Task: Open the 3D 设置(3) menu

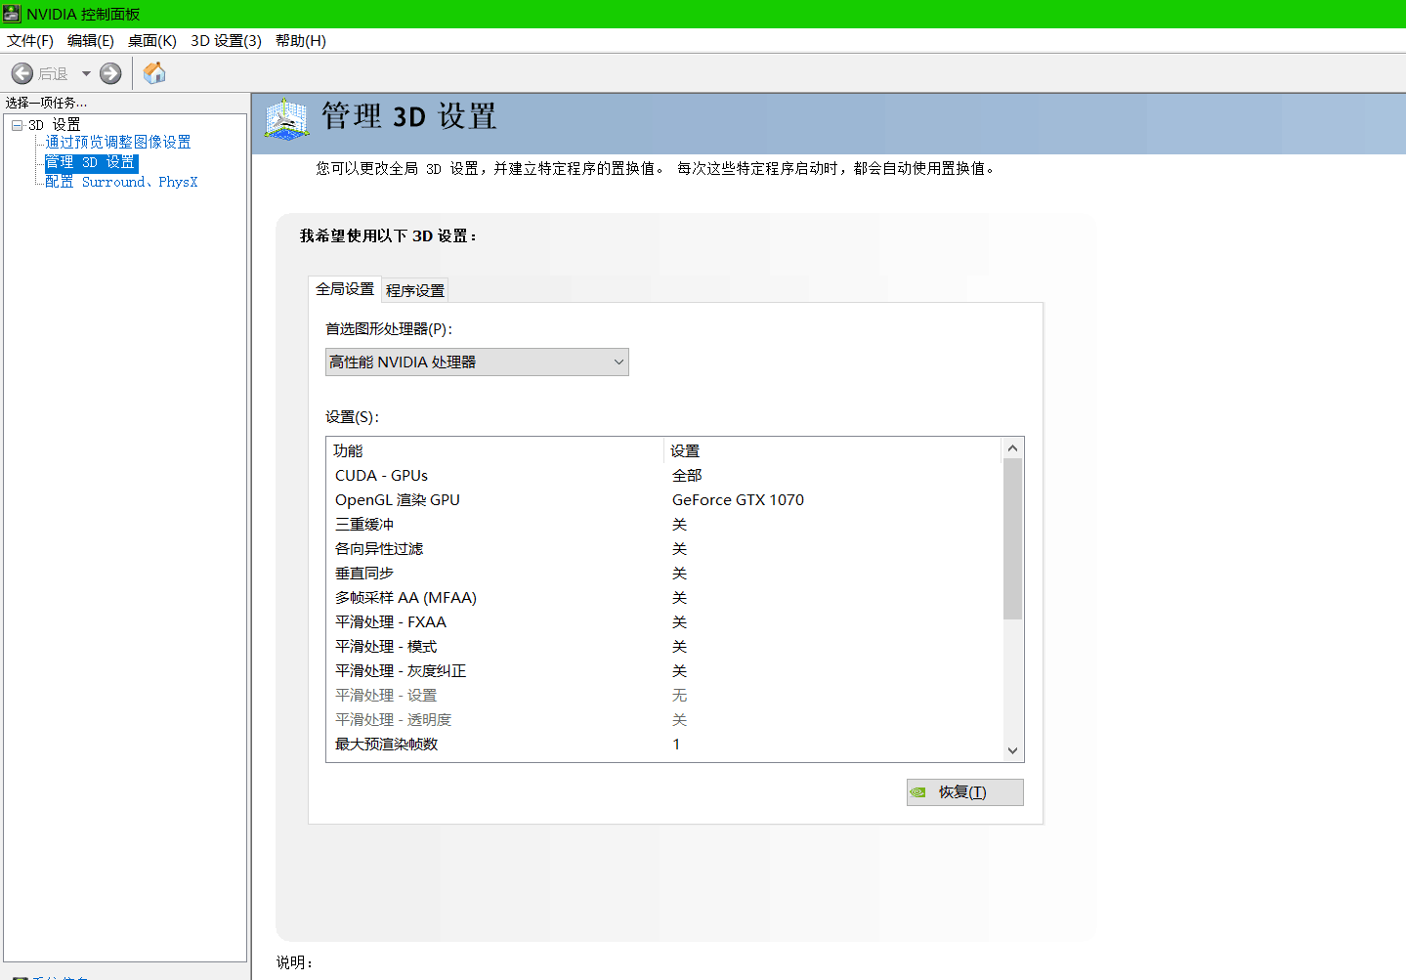Action: pos(226,41)
